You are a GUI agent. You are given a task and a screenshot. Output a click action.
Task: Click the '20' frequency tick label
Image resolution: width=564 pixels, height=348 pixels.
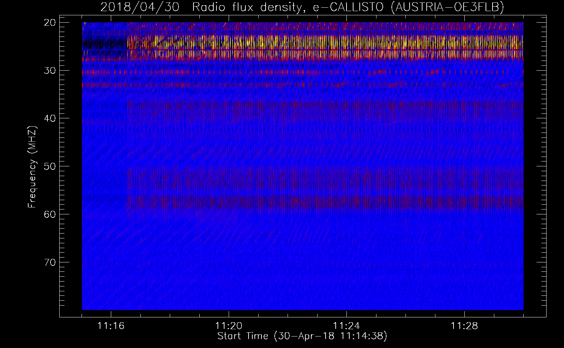click(x=50, y=23)
